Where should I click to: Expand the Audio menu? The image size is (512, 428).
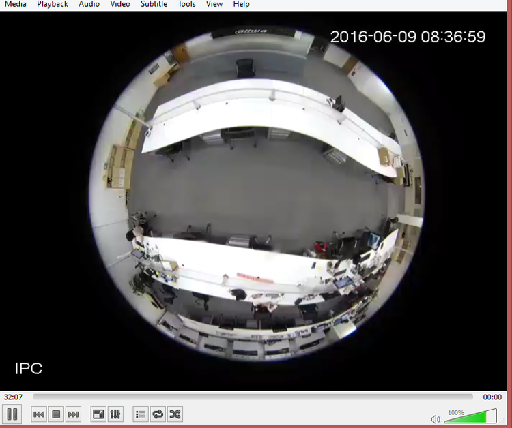[x=89, y=4]
